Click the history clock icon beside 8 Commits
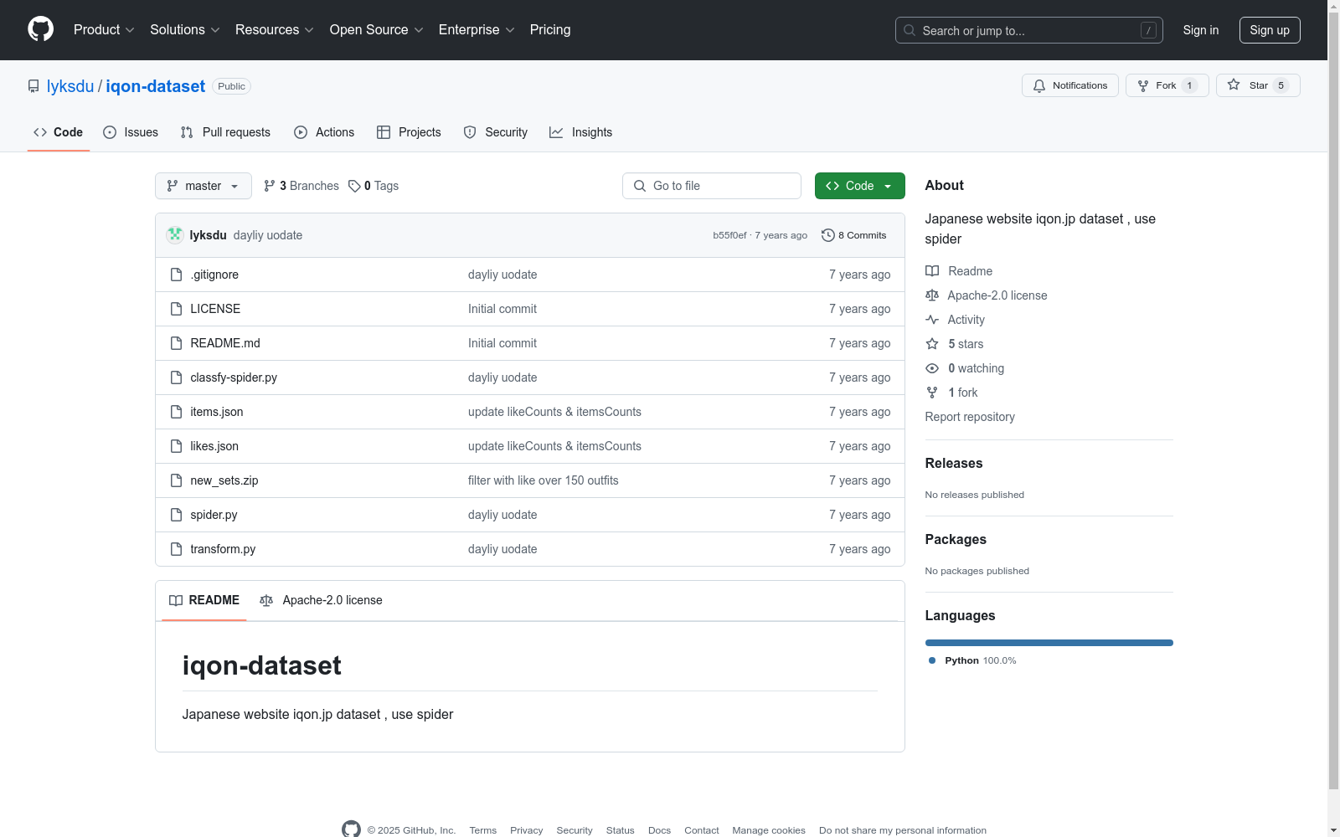The width and height of the screenshot is (1340, 837). [x=828, y=235]
